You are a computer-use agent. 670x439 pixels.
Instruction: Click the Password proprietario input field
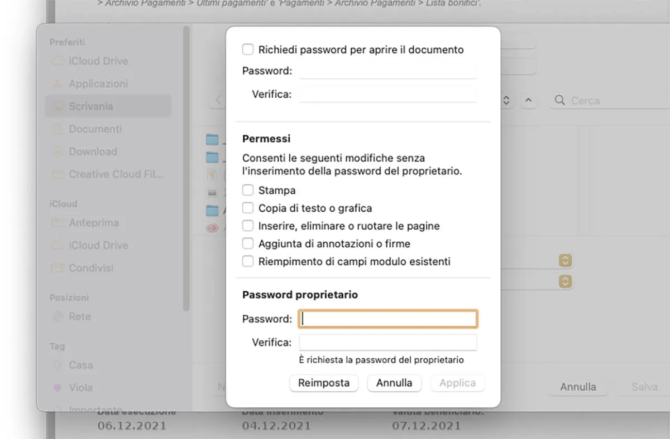pyautogui.click(x=387, y=318)
